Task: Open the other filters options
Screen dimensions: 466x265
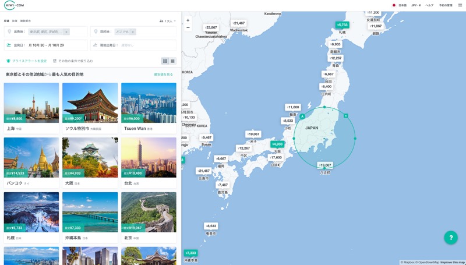Action: 73,61
